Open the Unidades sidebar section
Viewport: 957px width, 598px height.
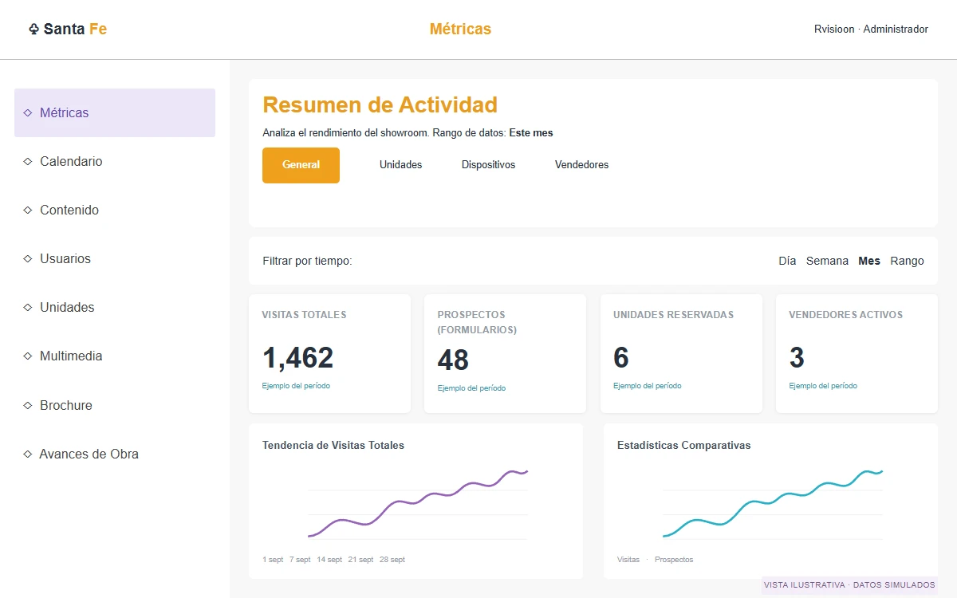tap(115, 308)
